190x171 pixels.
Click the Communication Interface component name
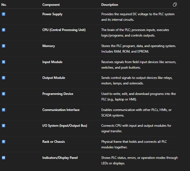pos(61,110)
